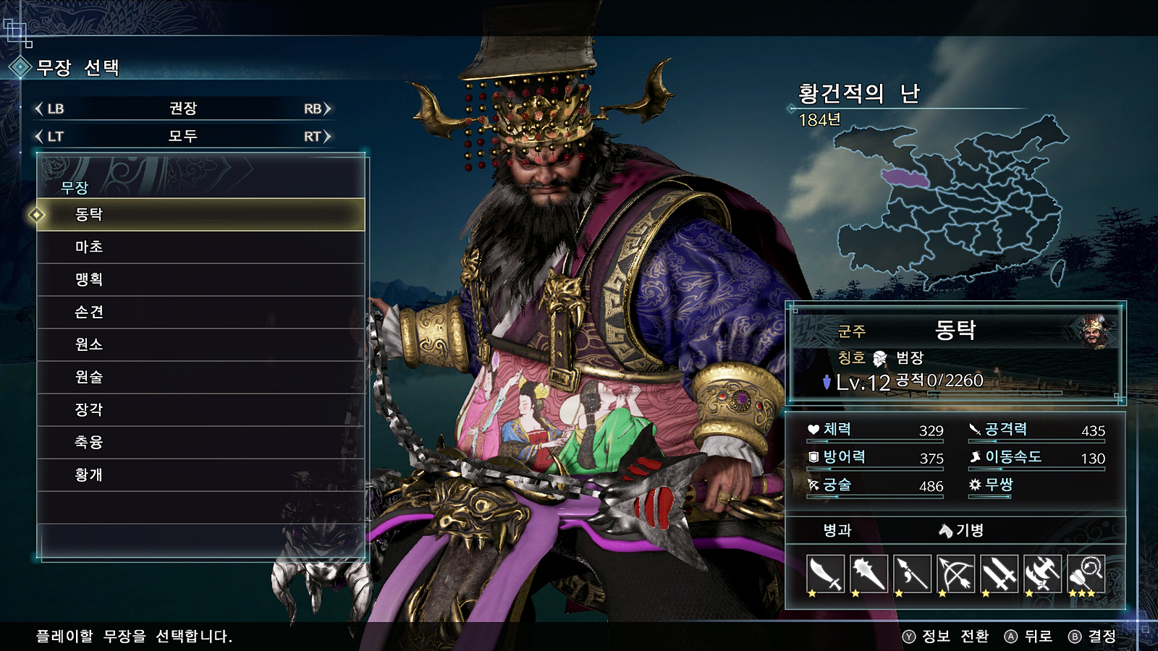Pick the three-star chain bomb weapon icon
The height and width of the screenshot is (651, 1158).
(1086, 574)
